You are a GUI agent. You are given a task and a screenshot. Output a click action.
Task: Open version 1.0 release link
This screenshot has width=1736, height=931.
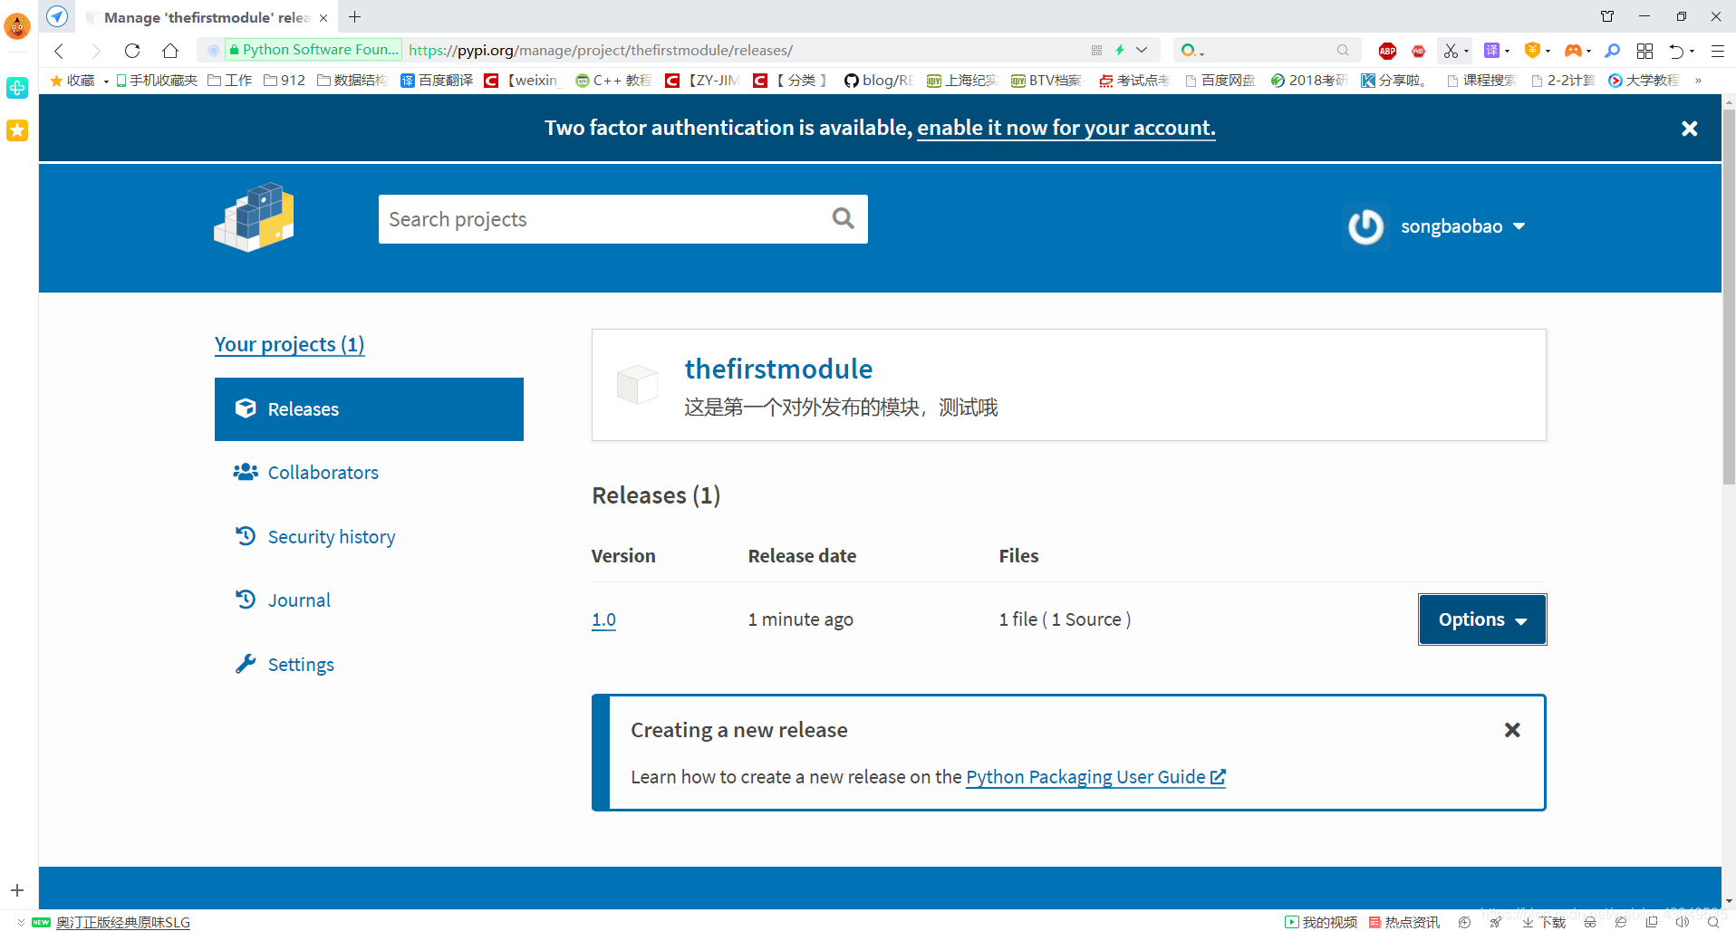tap(603, 619)
